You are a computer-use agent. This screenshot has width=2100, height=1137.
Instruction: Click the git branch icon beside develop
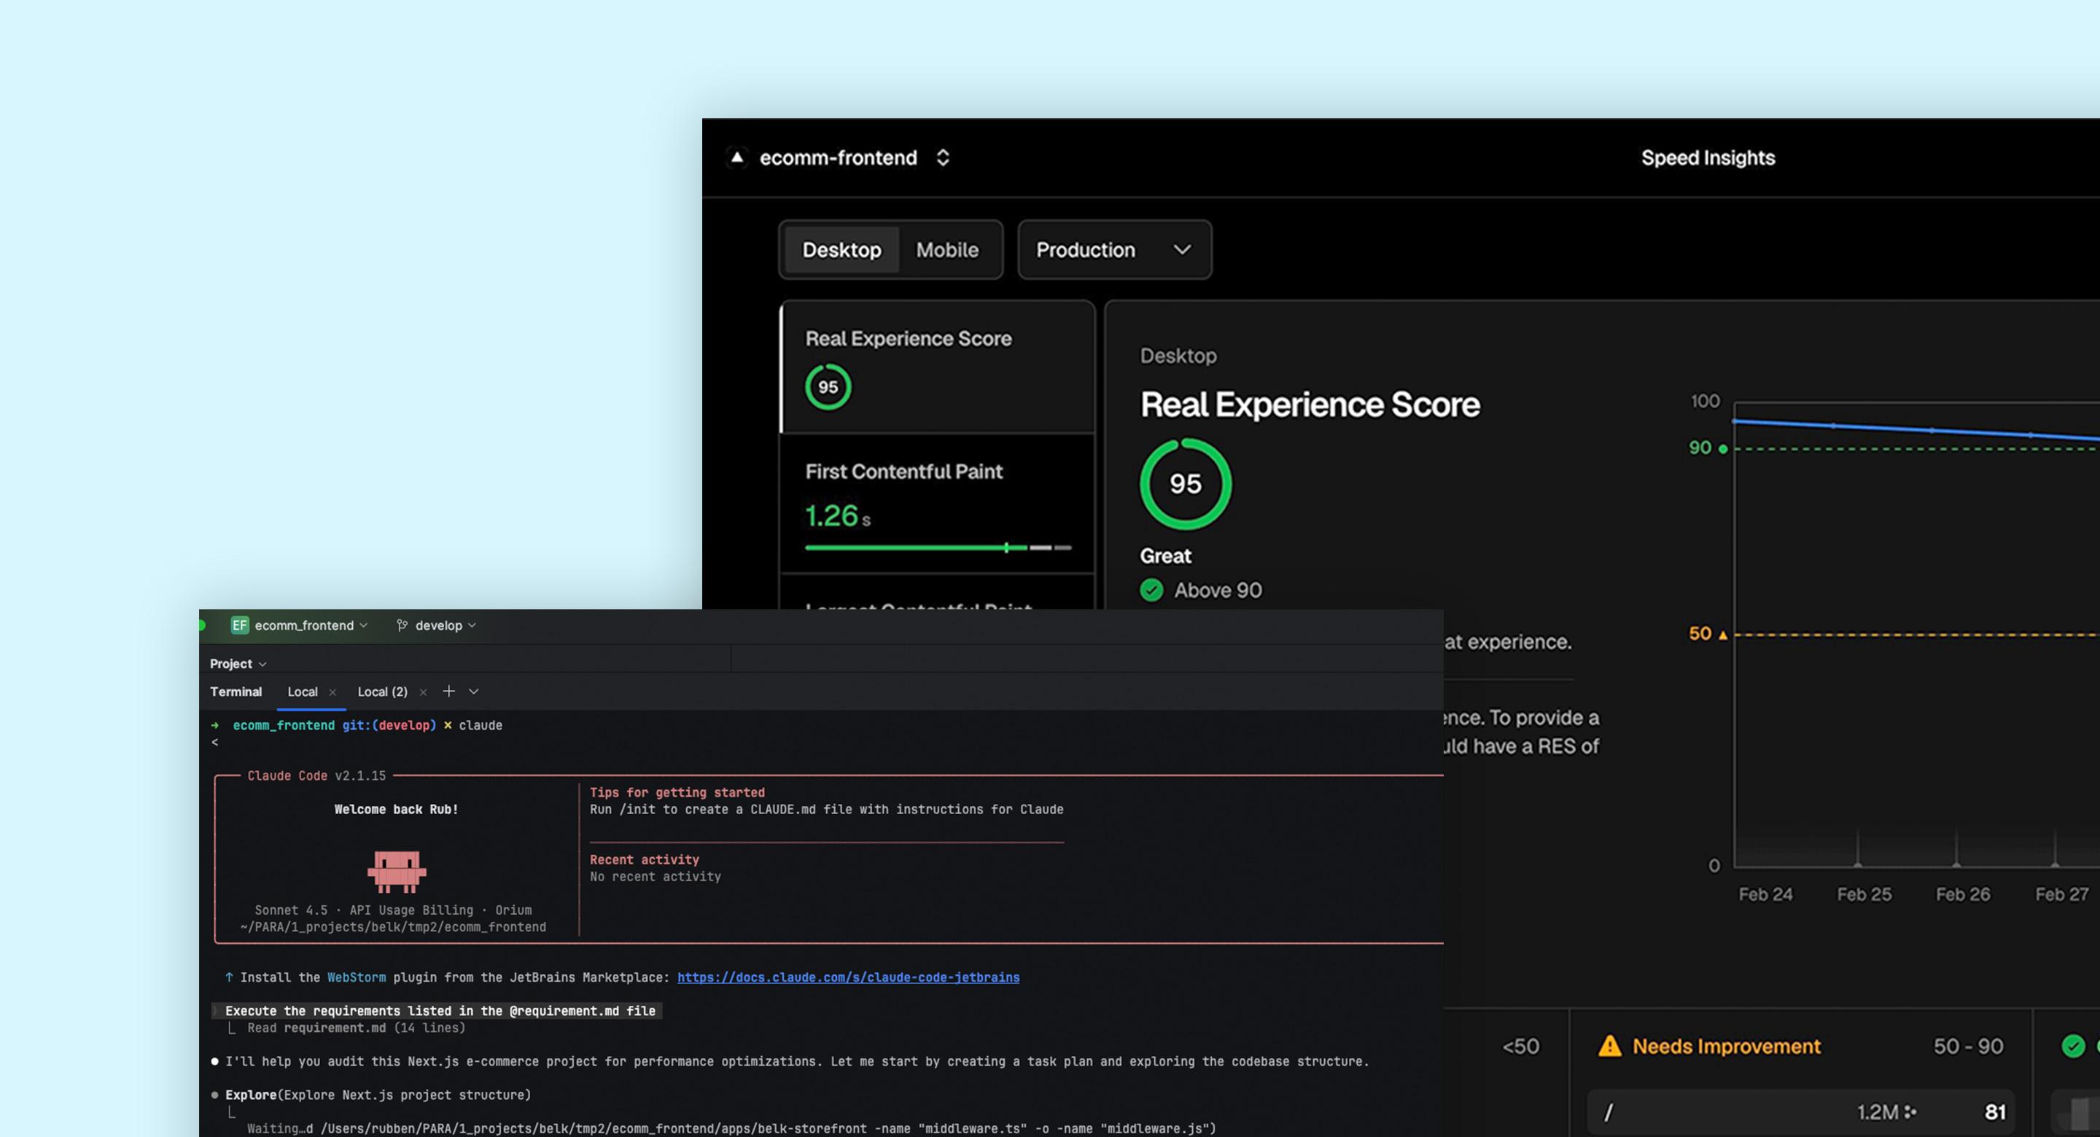coord(402,625)
